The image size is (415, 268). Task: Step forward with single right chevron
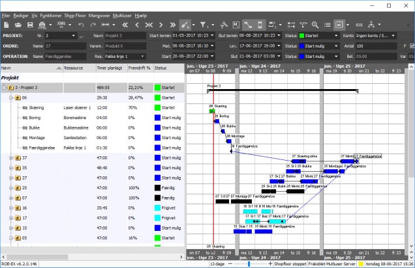pyautogui.click(x=161, y=25)
